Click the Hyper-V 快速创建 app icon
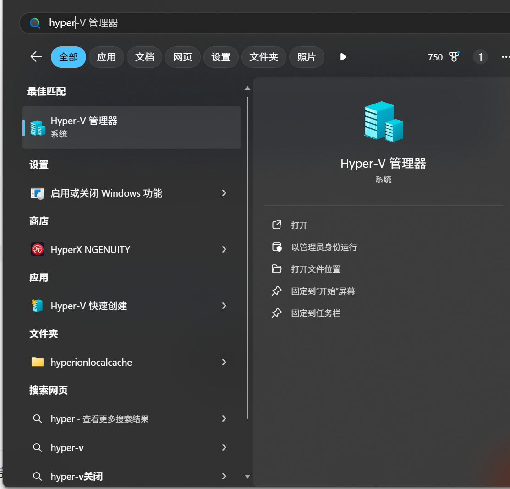This screenshot has height=489, width=510. click(x=37, y=306)
